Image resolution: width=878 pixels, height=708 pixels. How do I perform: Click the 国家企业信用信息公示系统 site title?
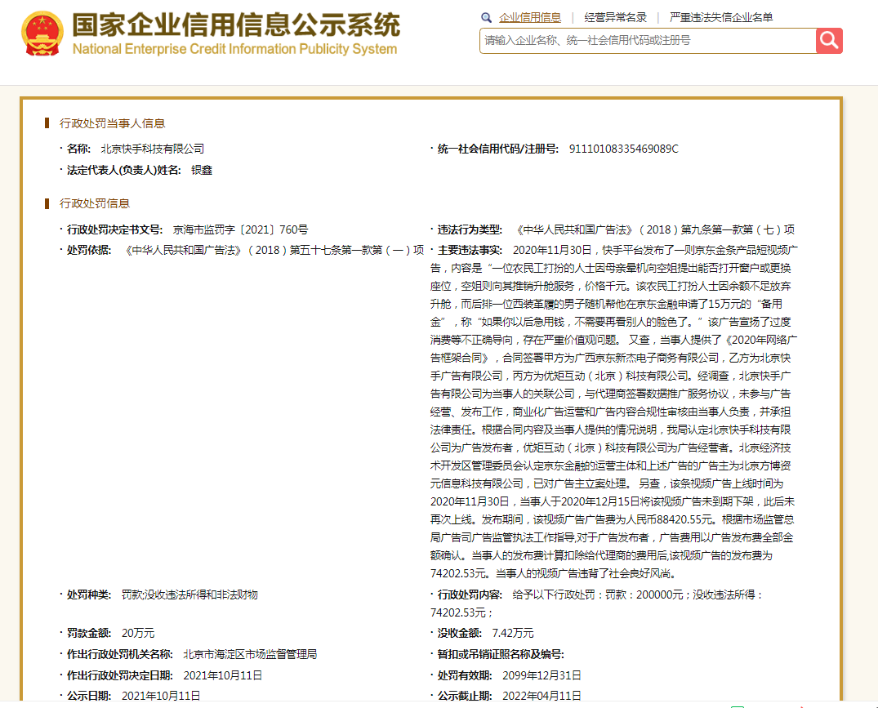pyautogui.click(x=236, y=24)
